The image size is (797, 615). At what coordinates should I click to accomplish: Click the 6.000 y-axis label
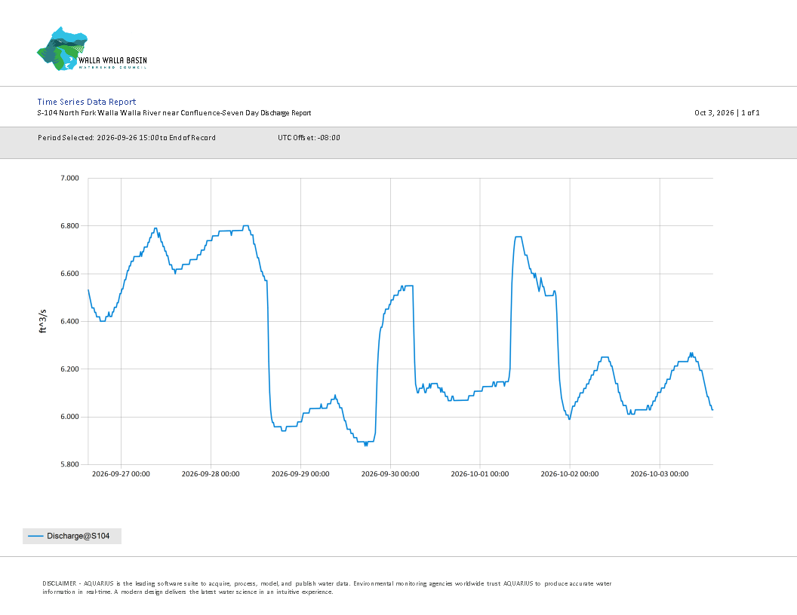click(69, 417)
